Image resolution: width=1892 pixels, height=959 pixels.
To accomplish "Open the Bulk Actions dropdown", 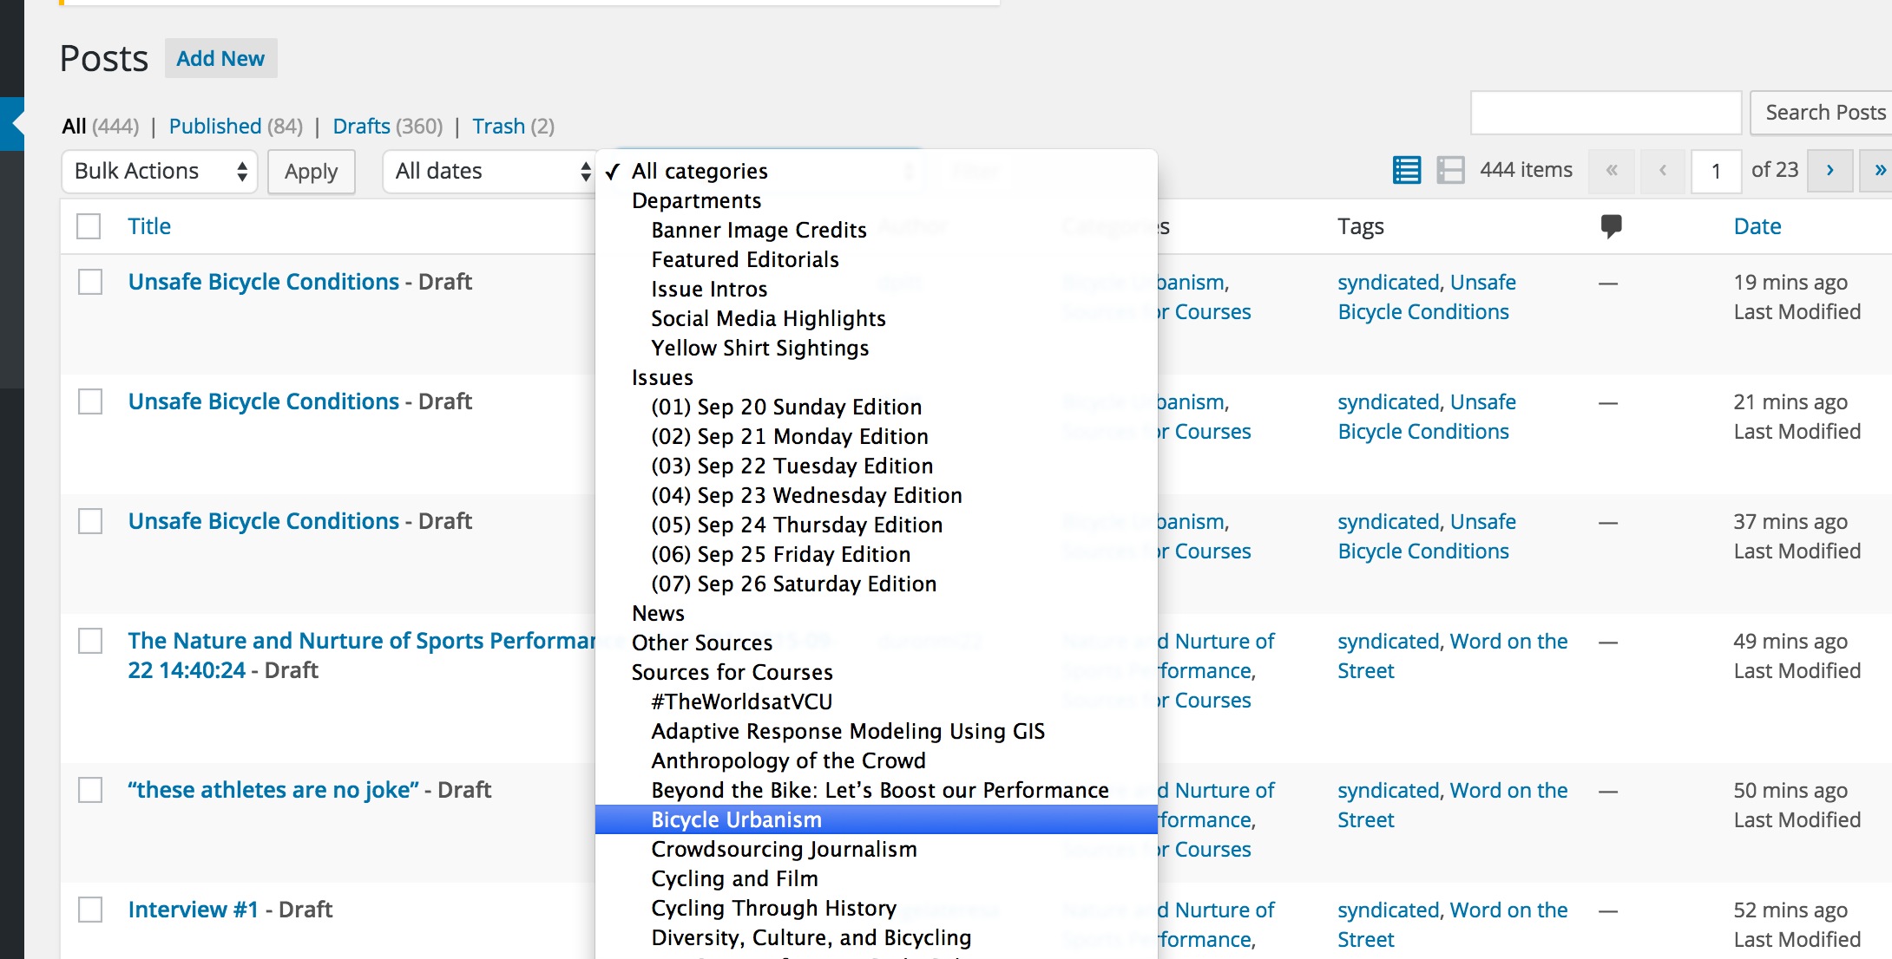I will [160, 171].
